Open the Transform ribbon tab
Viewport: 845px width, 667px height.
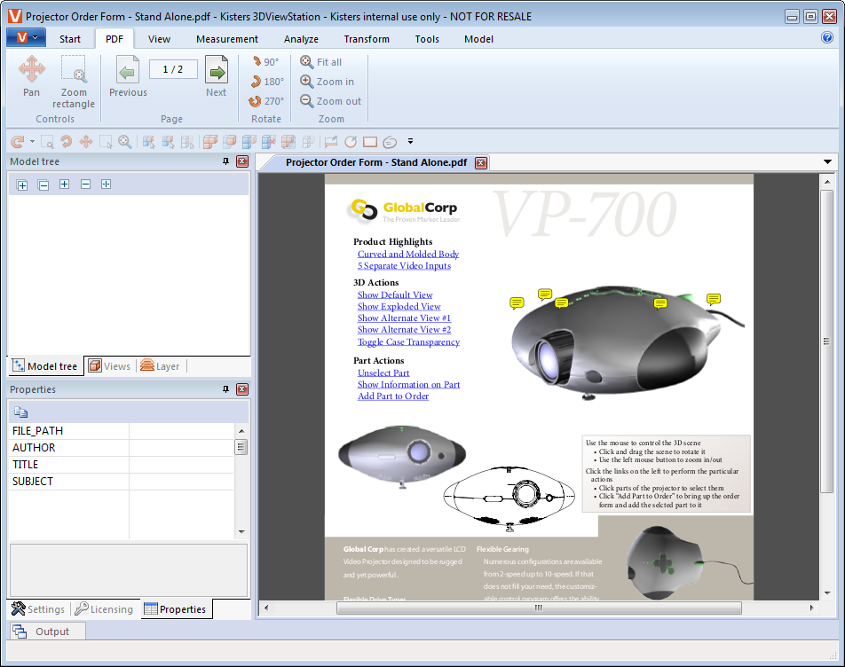click(x=367, y=39)
